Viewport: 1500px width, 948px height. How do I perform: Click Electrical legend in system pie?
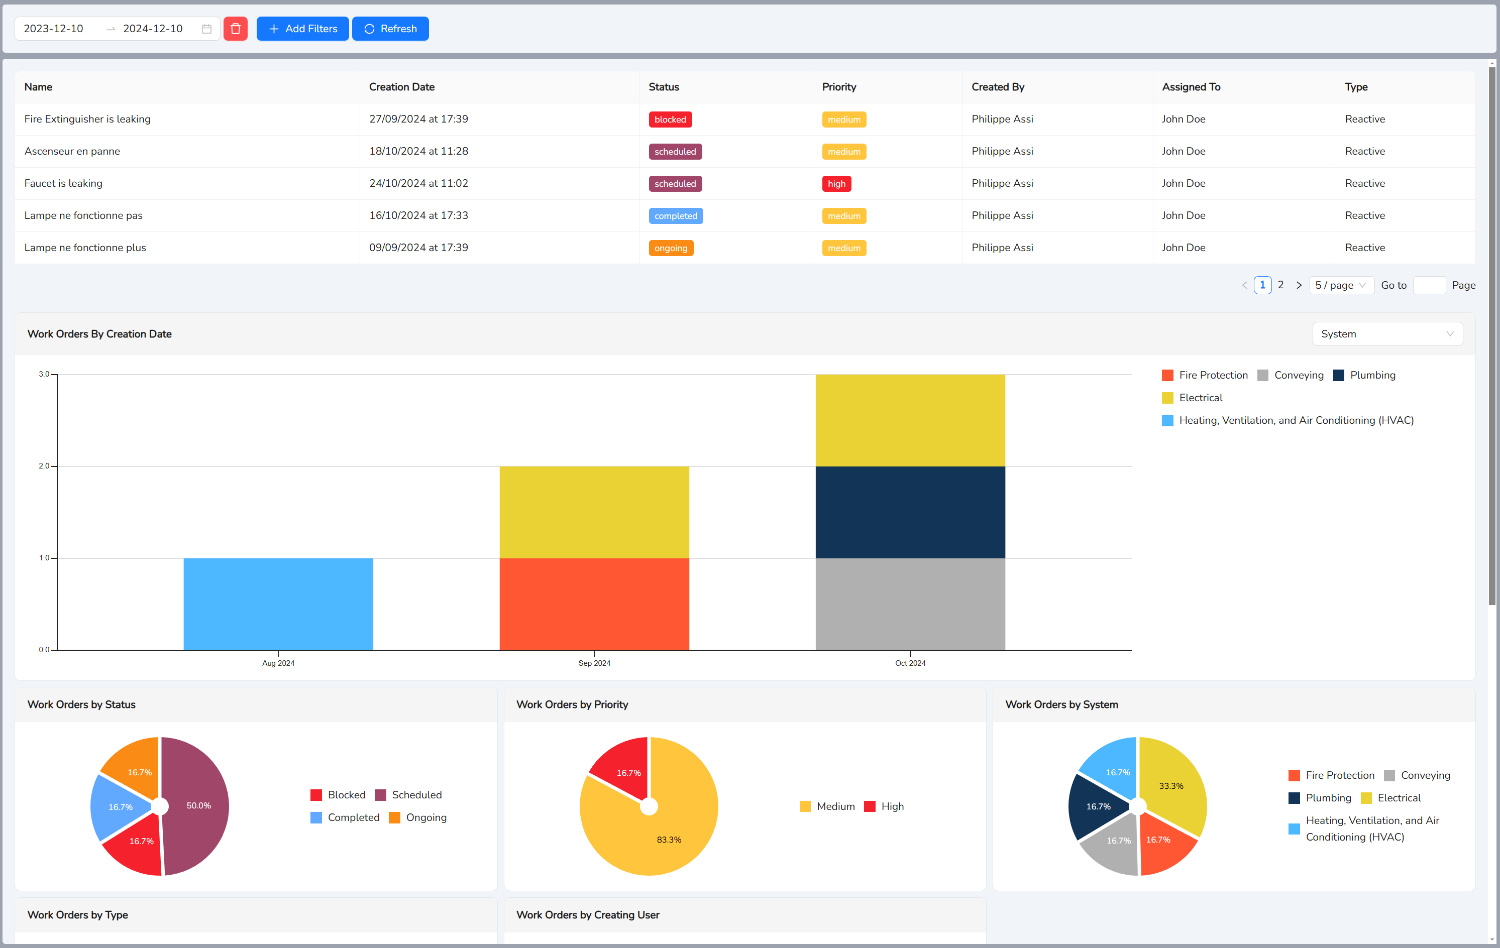1391,798
